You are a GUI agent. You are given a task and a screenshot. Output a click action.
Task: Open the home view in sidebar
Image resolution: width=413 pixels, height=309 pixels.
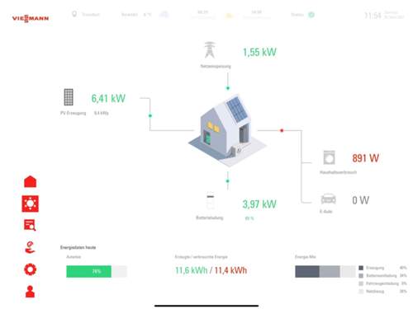pos(31,181)
